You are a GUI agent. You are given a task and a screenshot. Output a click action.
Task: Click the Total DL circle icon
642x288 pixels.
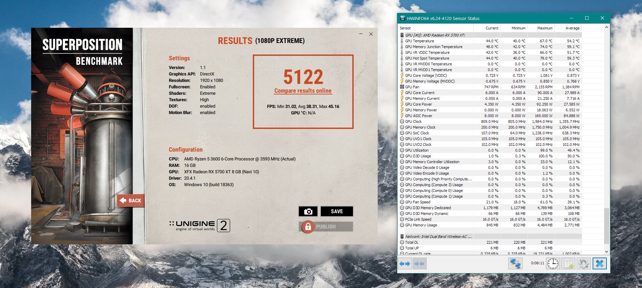(402, 242)
